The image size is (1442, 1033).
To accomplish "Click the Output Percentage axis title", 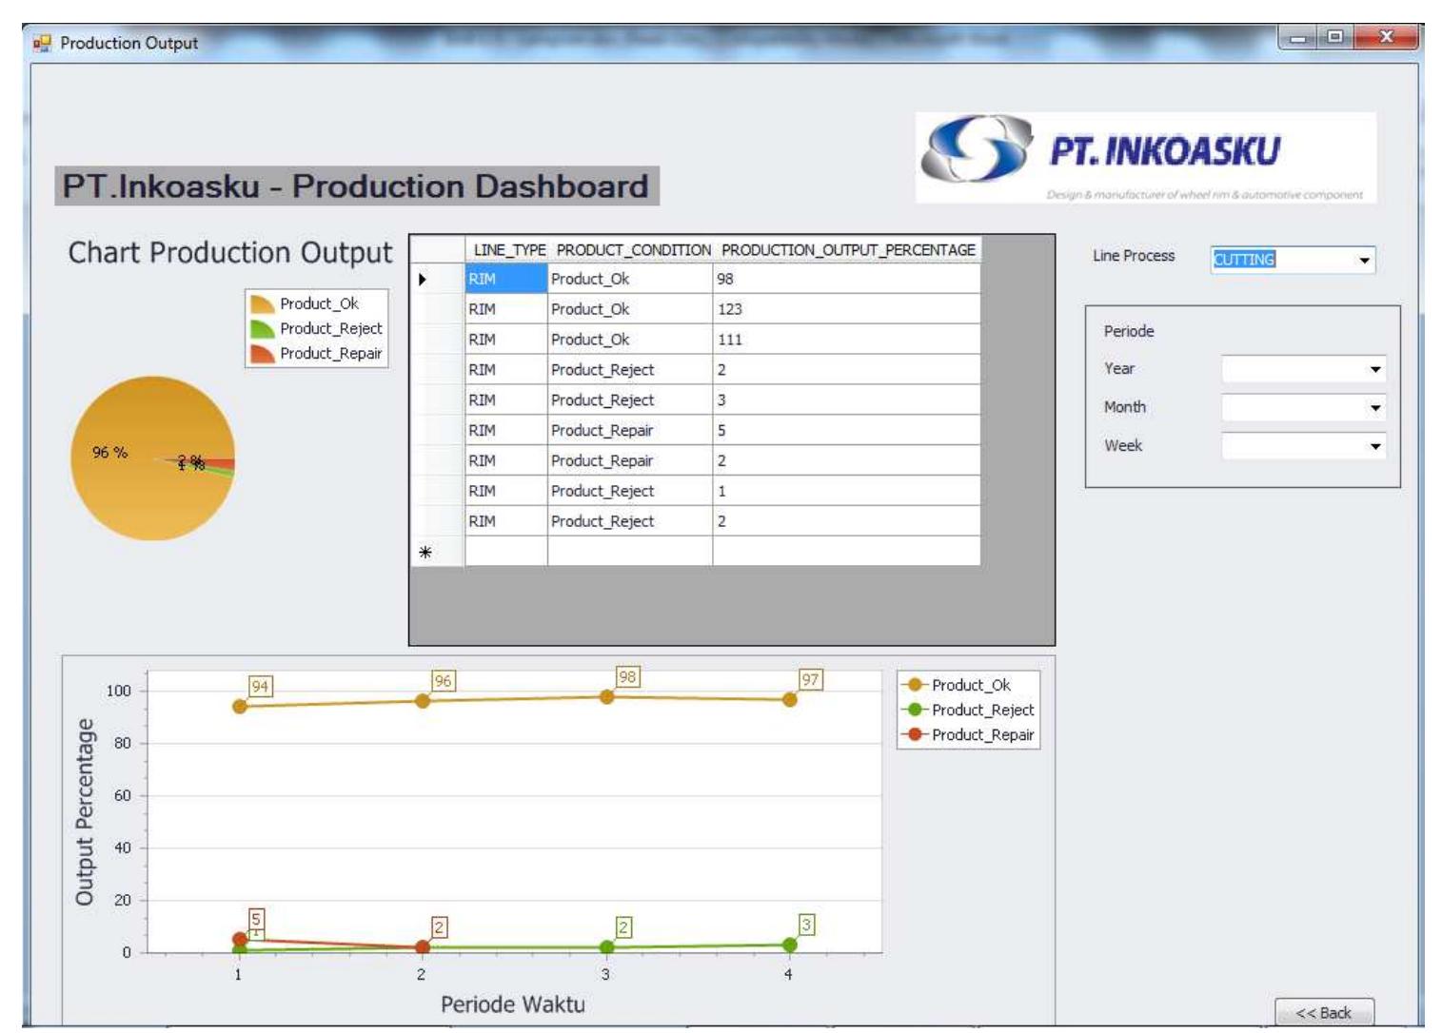I will [x=85, y=811].
